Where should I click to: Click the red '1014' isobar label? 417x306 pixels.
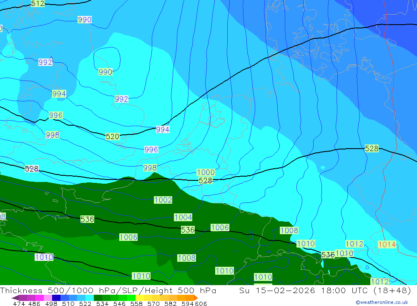click(x=387, y=244)
